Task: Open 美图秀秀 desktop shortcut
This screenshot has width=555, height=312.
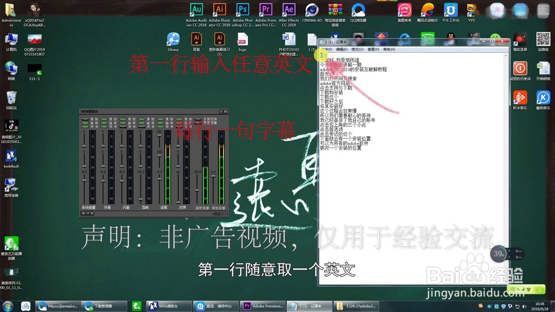Action: pos(404,12)
